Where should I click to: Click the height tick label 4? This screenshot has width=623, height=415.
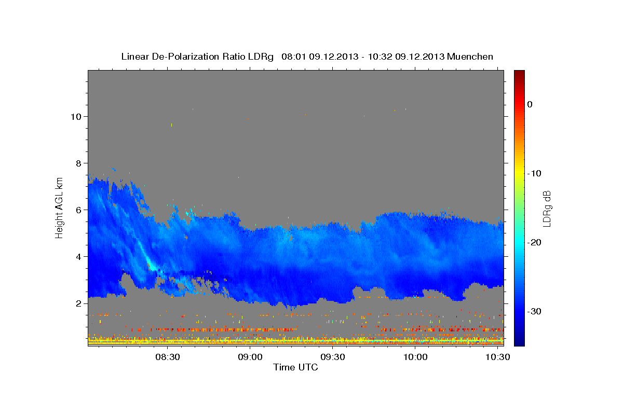(78, 256)
